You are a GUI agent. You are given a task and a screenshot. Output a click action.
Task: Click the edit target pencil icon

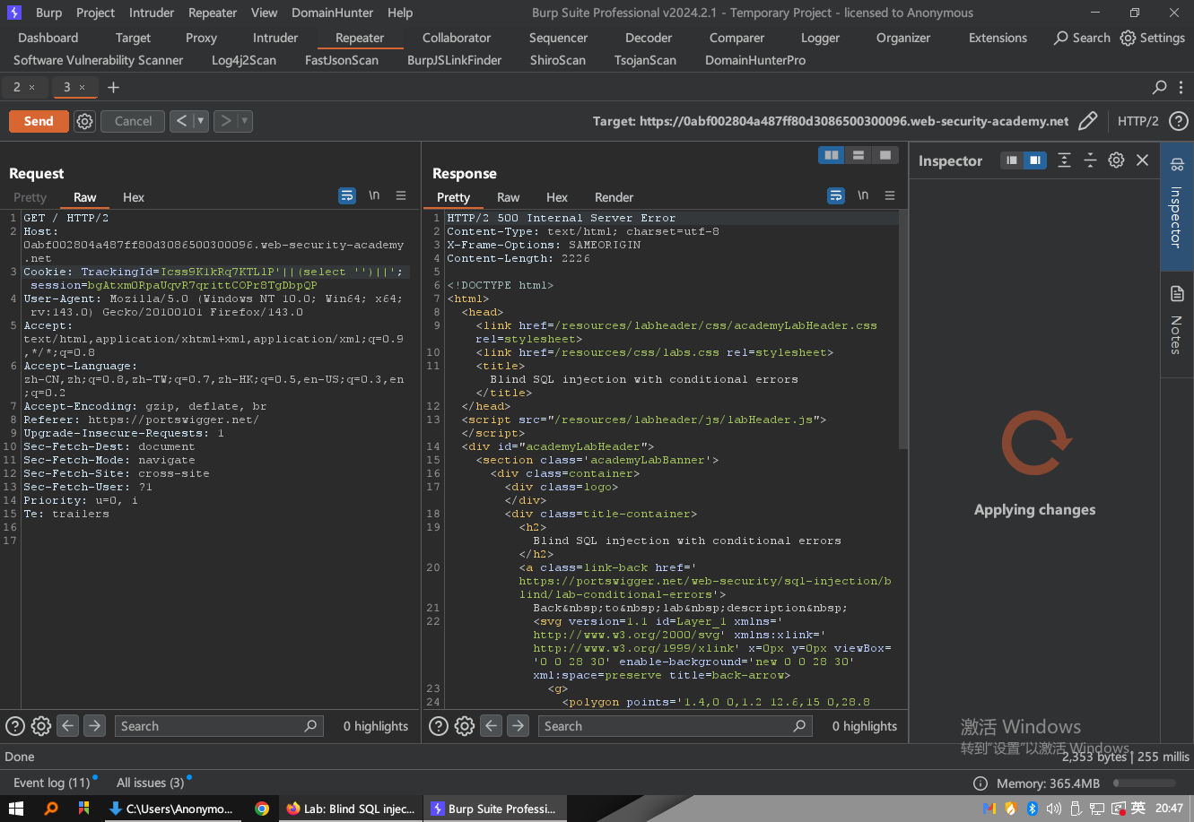(x=1087, y=121)
